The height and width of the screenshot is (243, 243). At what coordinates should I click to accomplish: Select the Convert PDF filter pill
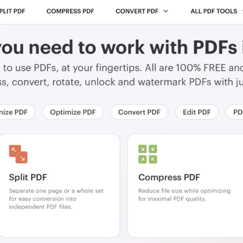point(139,112)
